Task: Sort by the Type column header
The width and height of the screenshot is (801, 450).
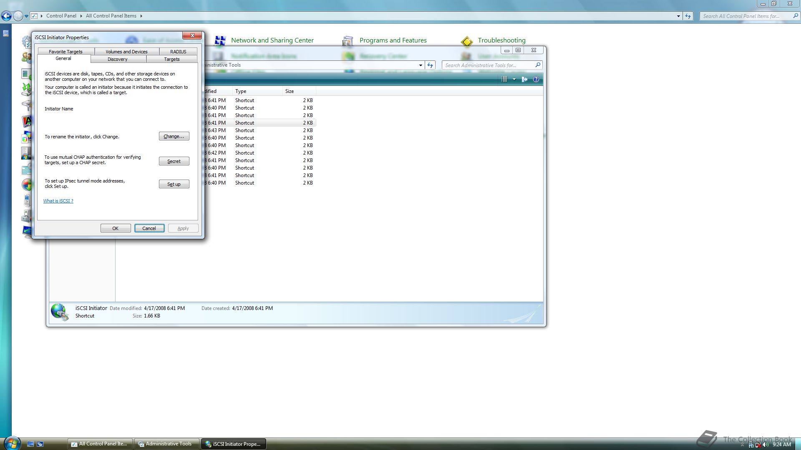Action: (257, 91)
